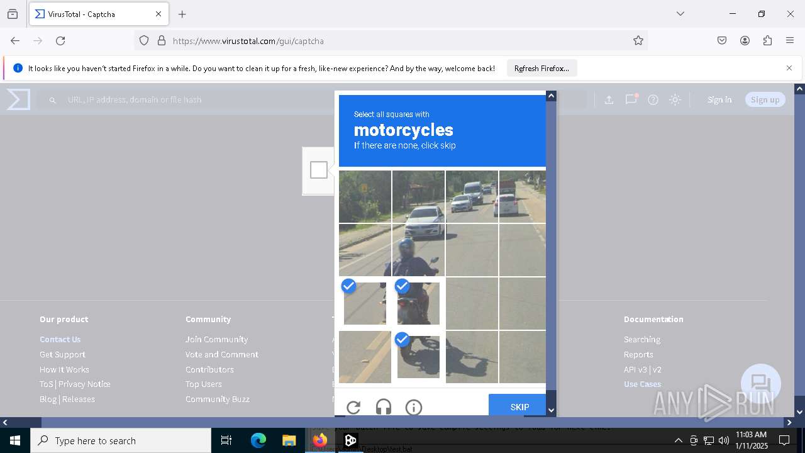Click the horizontal scrollbar right arrow
Viewport: 805px width, 453px height.
click(x=789, y=422)
